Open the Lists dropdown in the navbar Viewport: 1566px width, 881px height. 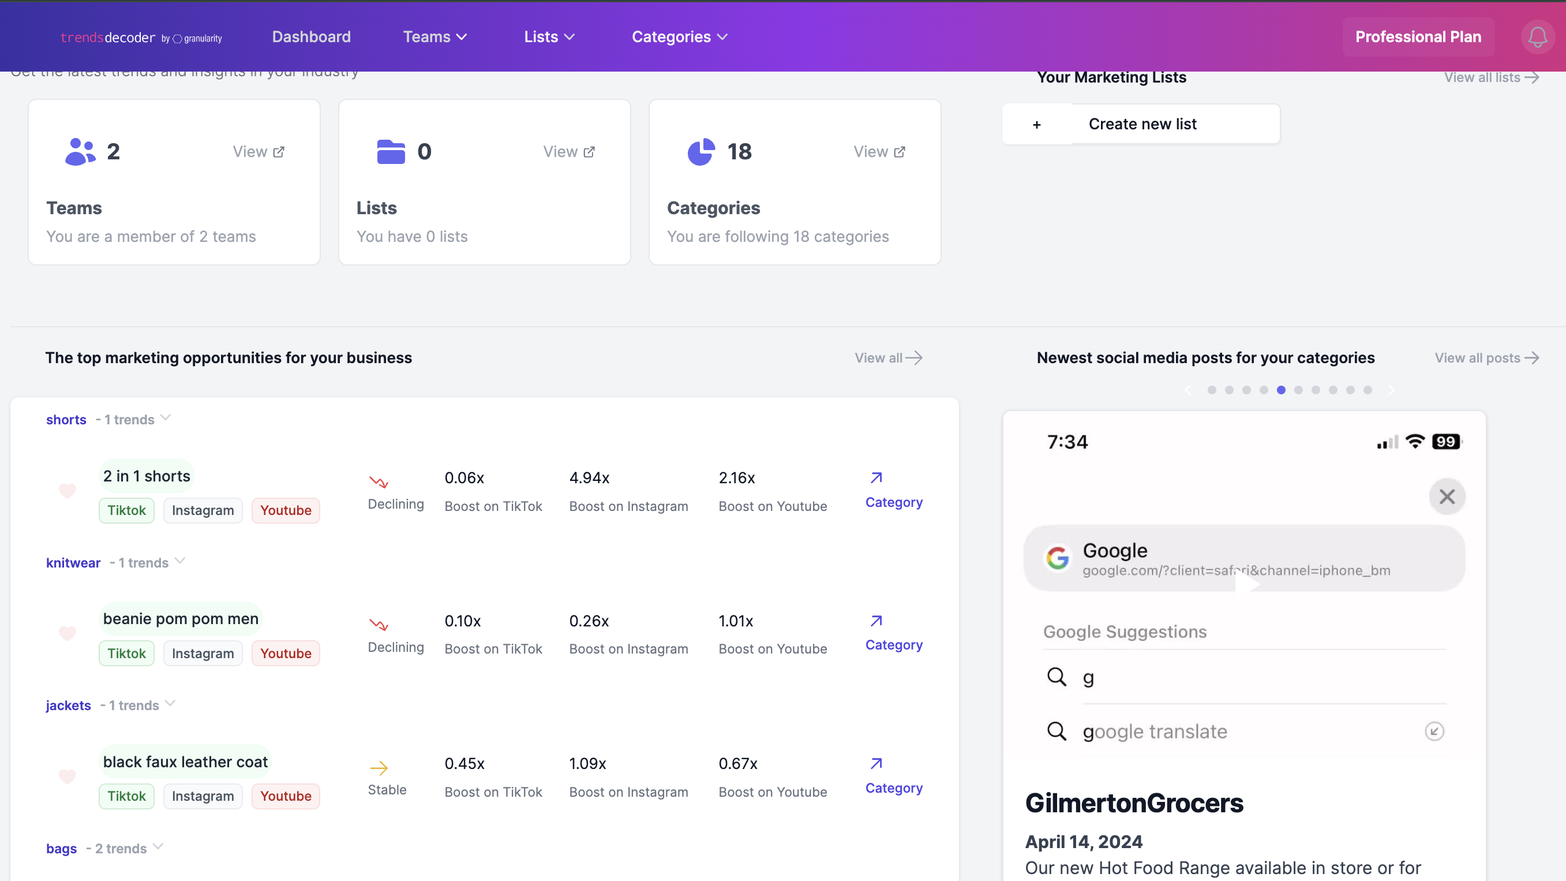[x=549, y=37]
